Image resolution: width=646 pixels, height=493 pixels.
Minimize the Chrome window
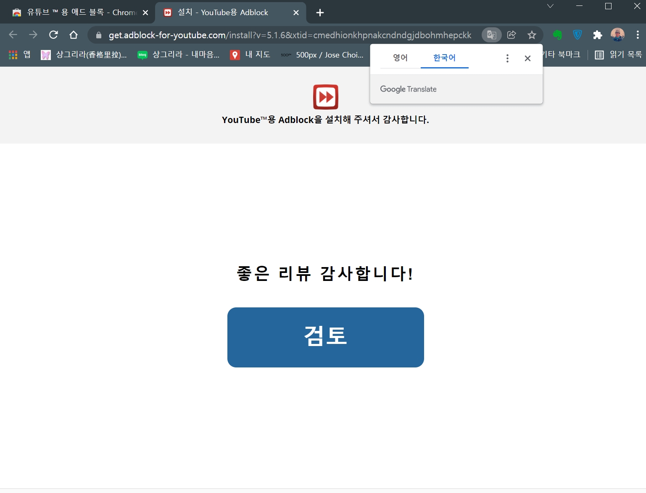point(579,6)
